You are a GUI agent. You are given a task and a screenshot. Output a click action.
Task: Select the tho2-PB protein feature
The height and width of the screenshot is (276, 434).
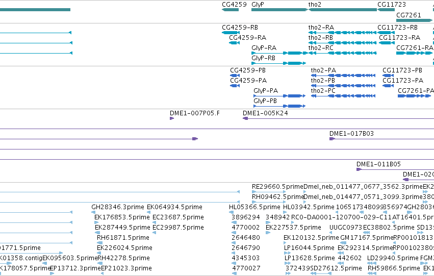click(343, 86)
